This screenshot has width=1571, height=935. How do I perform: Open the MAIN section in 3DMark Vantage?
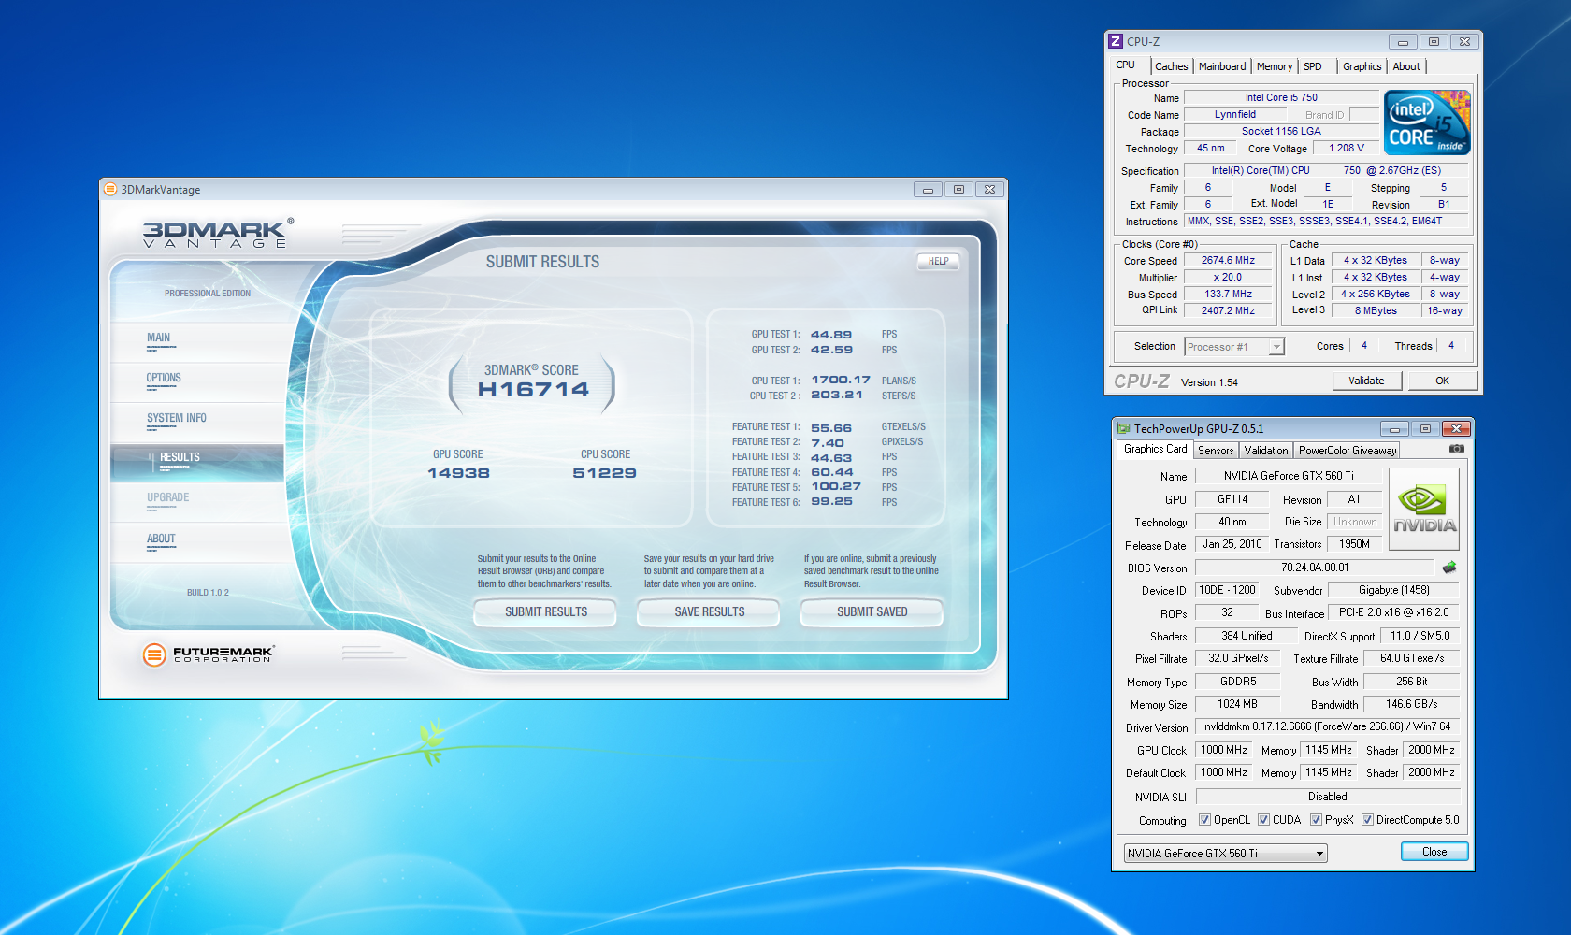[x=197, y=342]
